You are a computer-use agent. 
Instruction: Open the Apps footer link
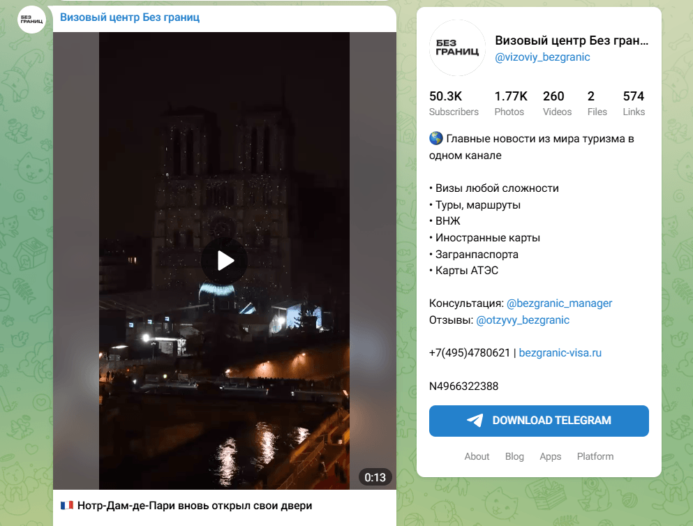[x=550, y=456]
